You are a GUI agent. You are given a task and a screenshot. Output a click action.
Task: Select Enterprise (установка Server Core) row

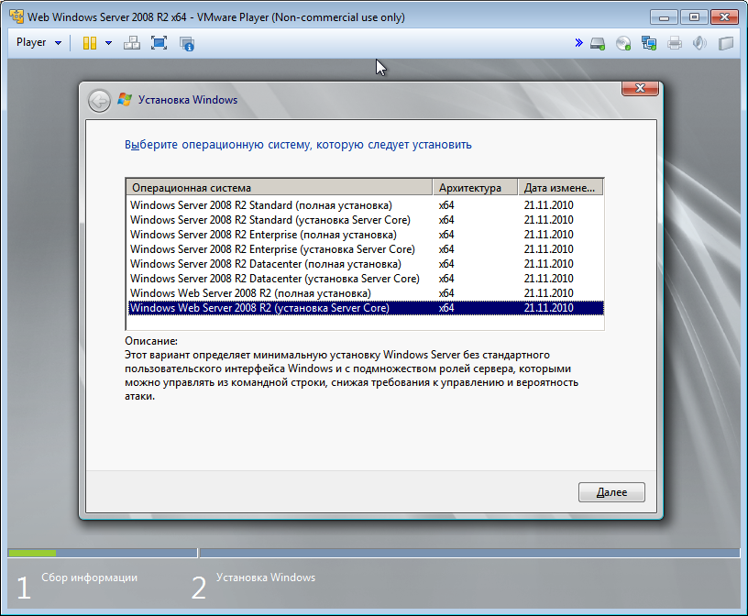click(366, 249)
